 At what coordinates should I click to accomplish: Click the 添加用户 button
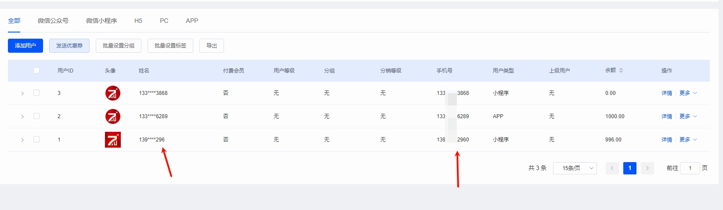(x=25, y=46)
